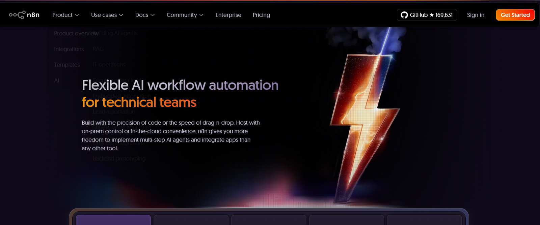Image resolution: width=540 pixels, height=225 pixels.
Task: Click the headline Flexible AI workflow automation
Action: [180, 85]
